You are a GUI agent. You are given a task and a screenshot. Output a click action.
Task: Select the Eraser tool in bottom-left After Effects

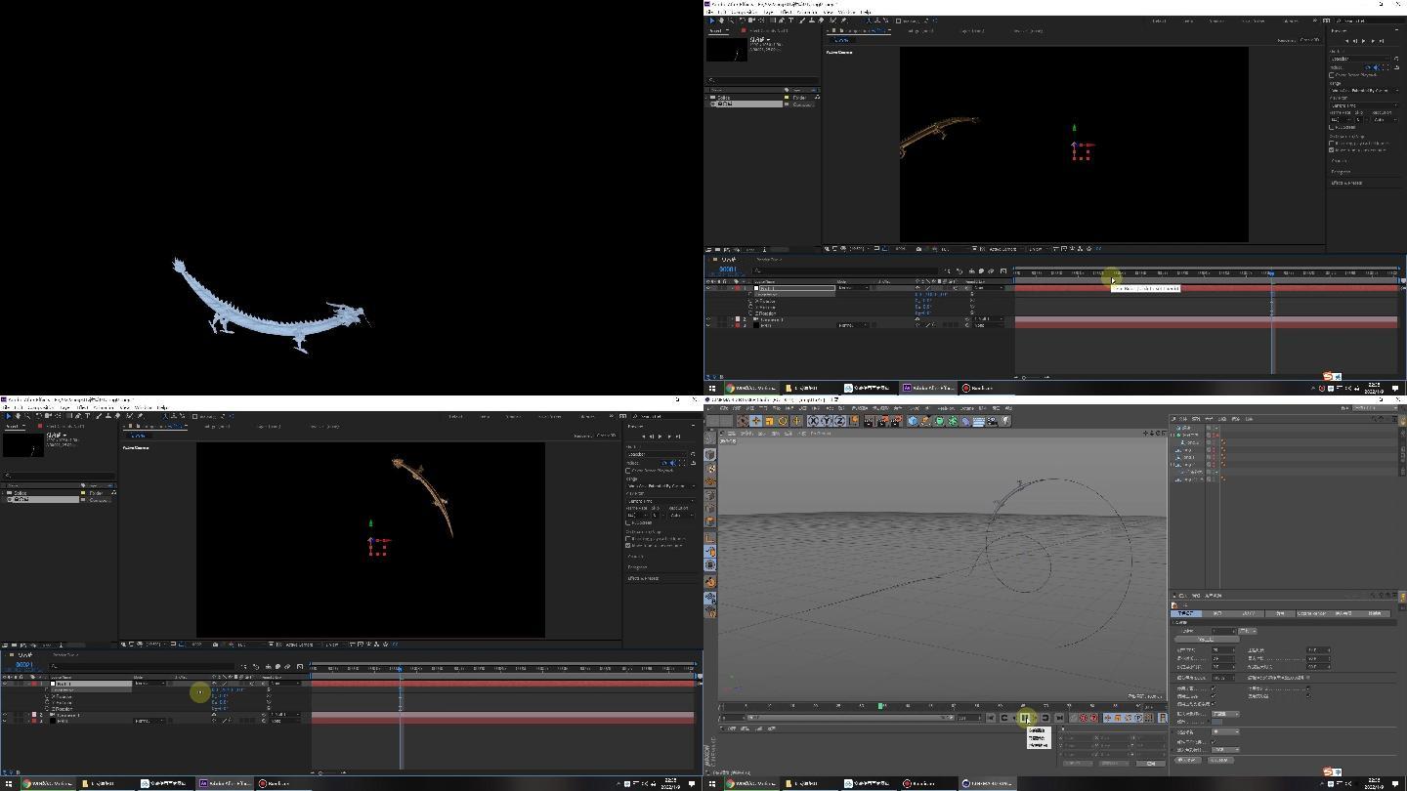click(x=118, y=415)
